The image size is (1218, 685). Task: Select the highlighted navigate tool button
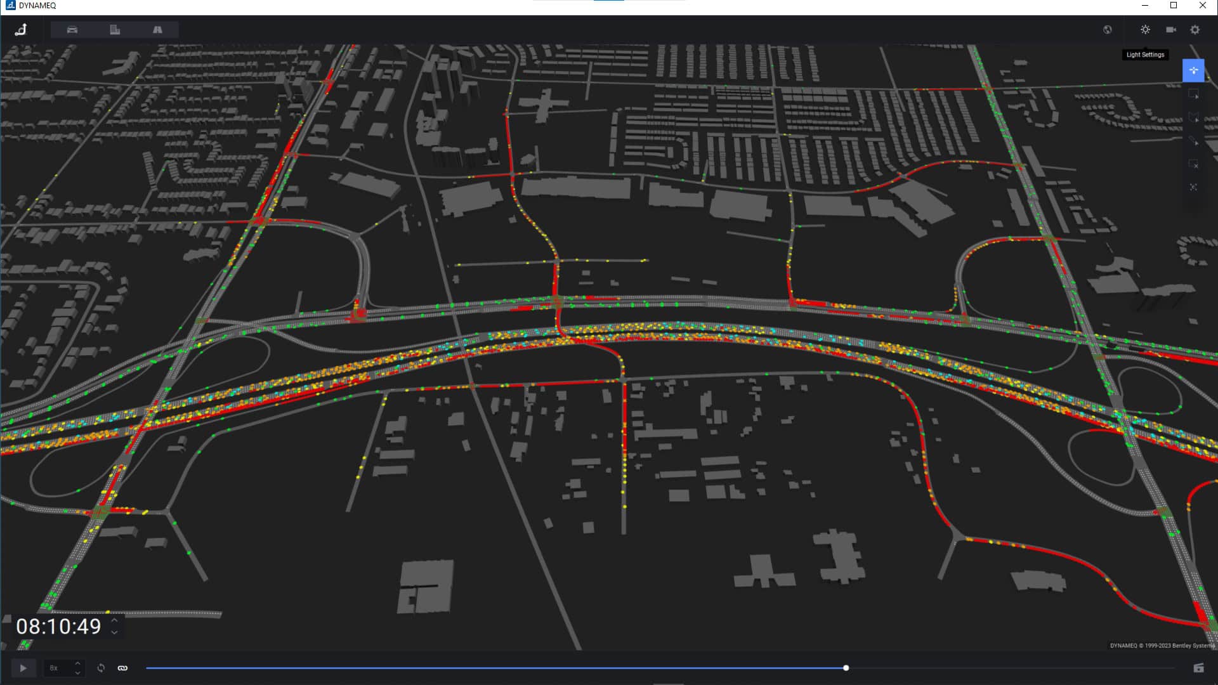coord(1193,70)
